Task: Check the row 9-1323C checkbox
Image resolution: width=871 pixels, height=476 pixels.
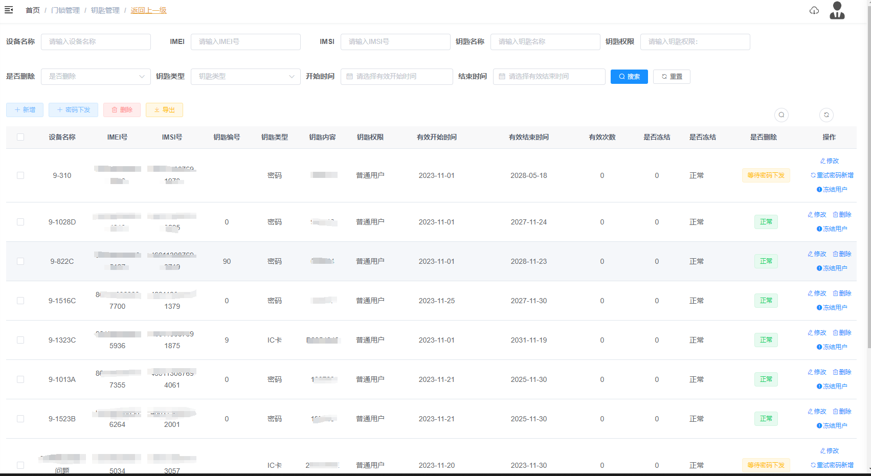Action: 20,340
